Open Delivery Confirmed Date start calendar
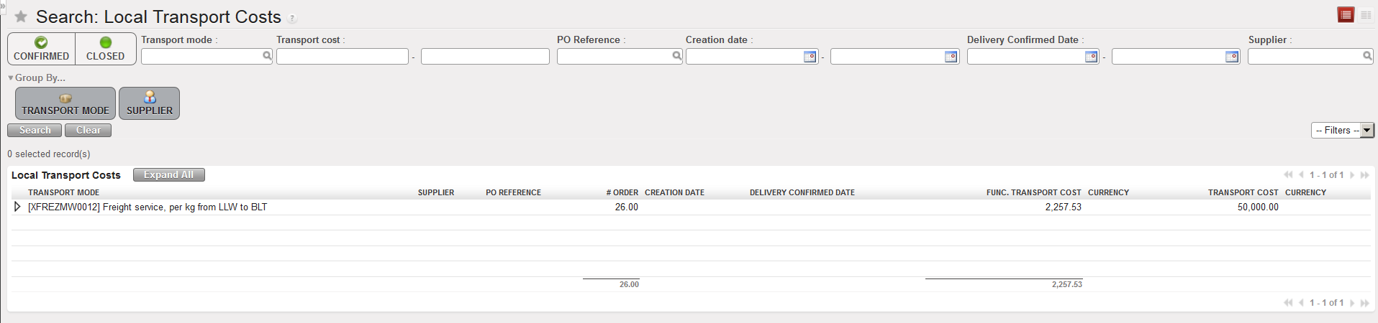The height and width of the screenshot is (323, 1378). pos(1092,56)
